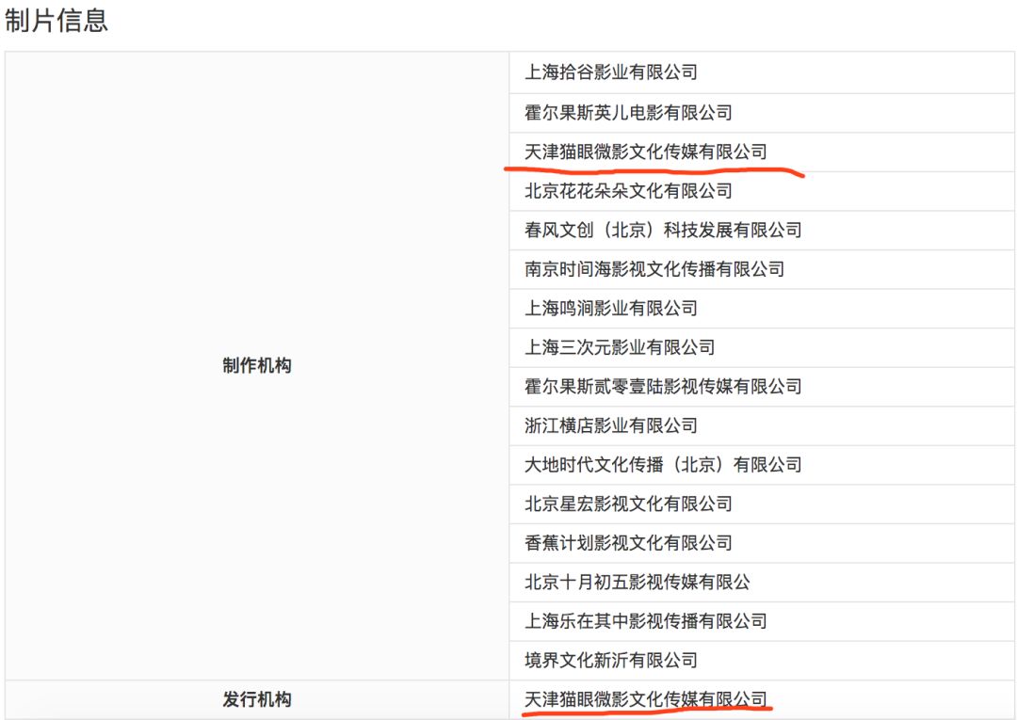Click 春风文创（北京）科技发展有限公司 entry
Screen dimensions: 1017x720
click(663, 230)
